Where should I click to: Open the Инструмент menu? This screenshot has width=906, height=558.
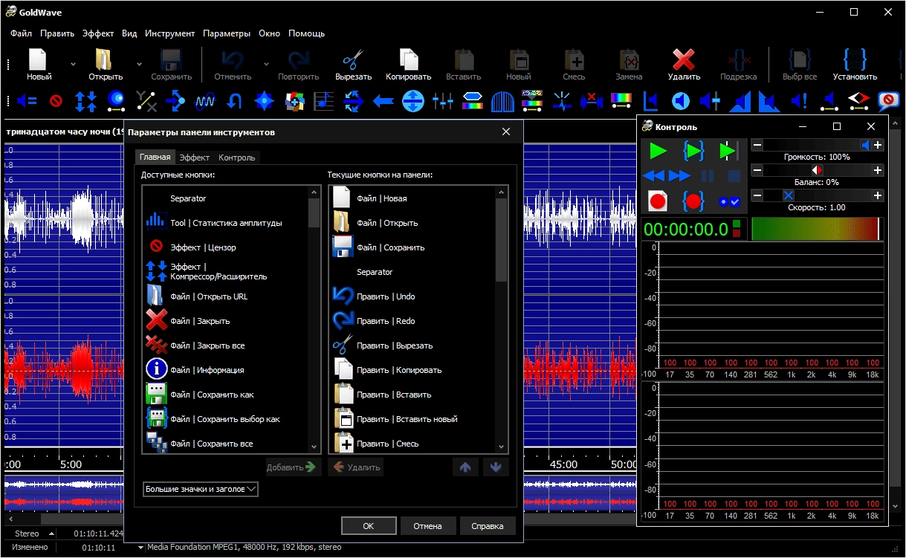tap(170, 33)
